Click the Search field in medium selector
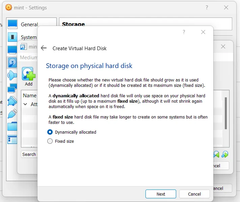 29,155
